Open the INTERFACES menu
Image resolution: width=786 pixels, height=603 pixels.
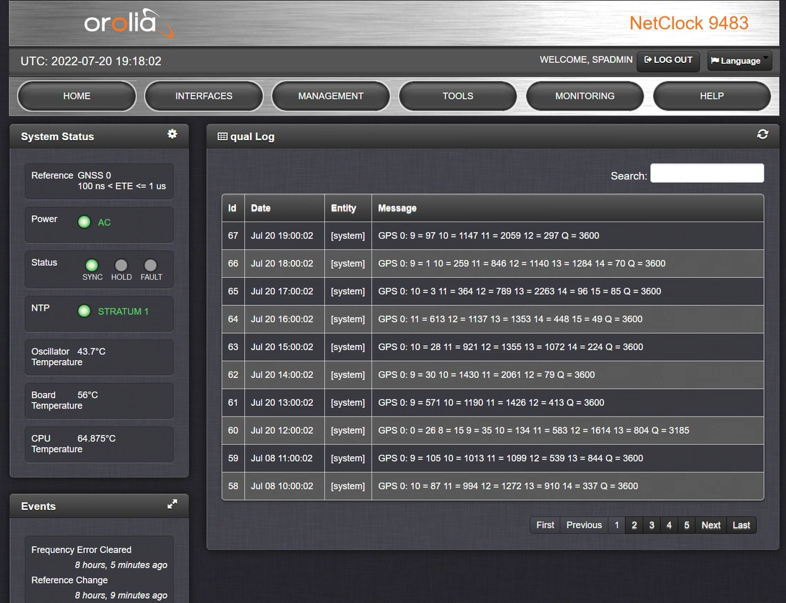[204, 96]
